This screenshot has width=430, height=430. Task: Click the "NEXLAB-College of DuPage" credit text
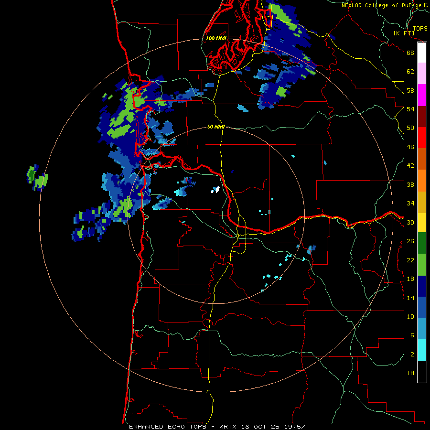382,5
